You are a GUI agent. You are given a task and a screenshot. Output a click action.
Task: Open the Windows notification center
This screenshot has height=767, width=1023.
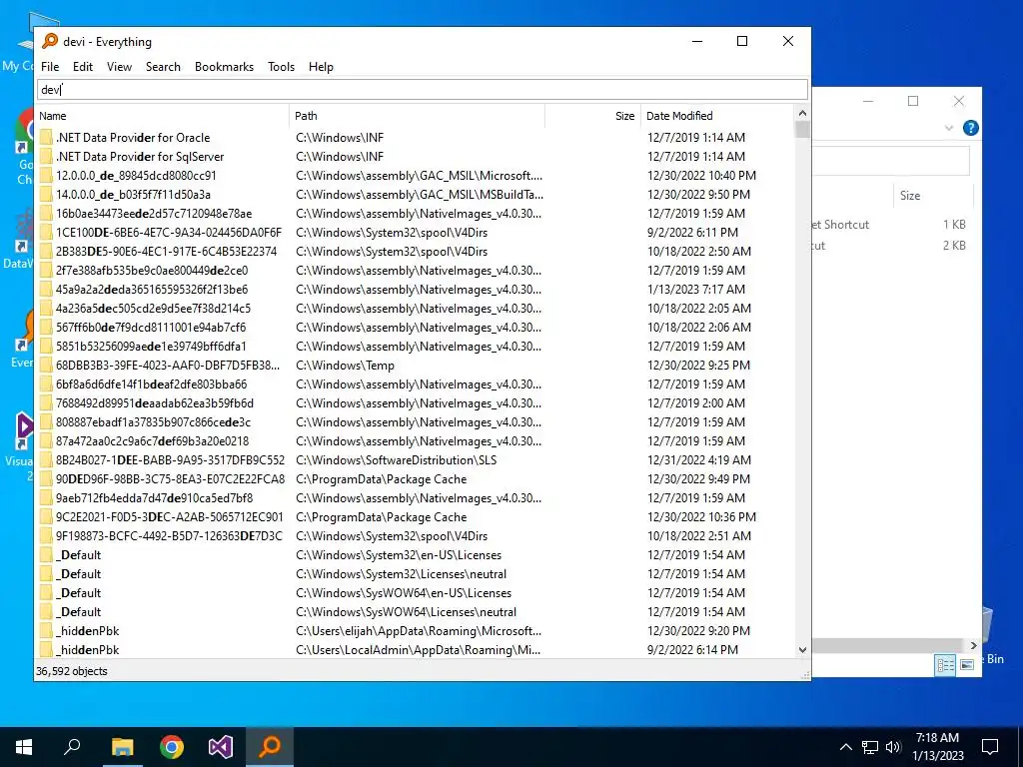coord(990,747)
